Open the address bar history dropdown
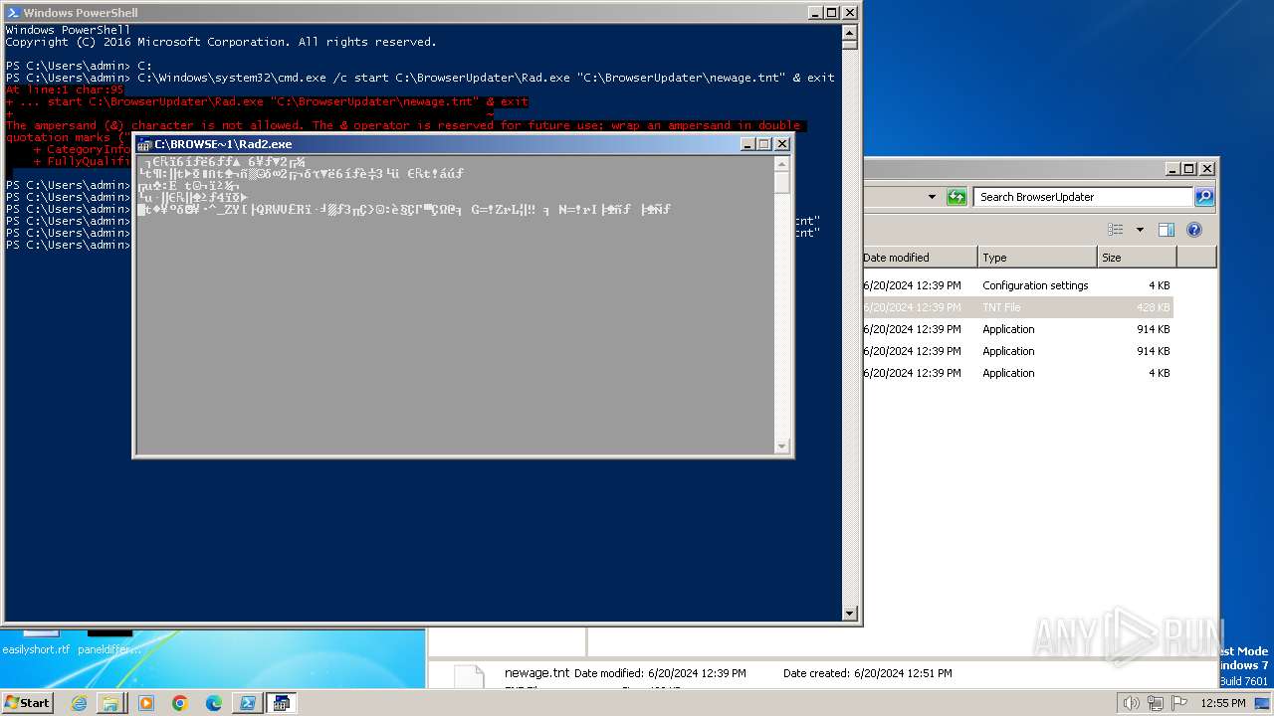1274x716 pixels. [x=932, y=197]
